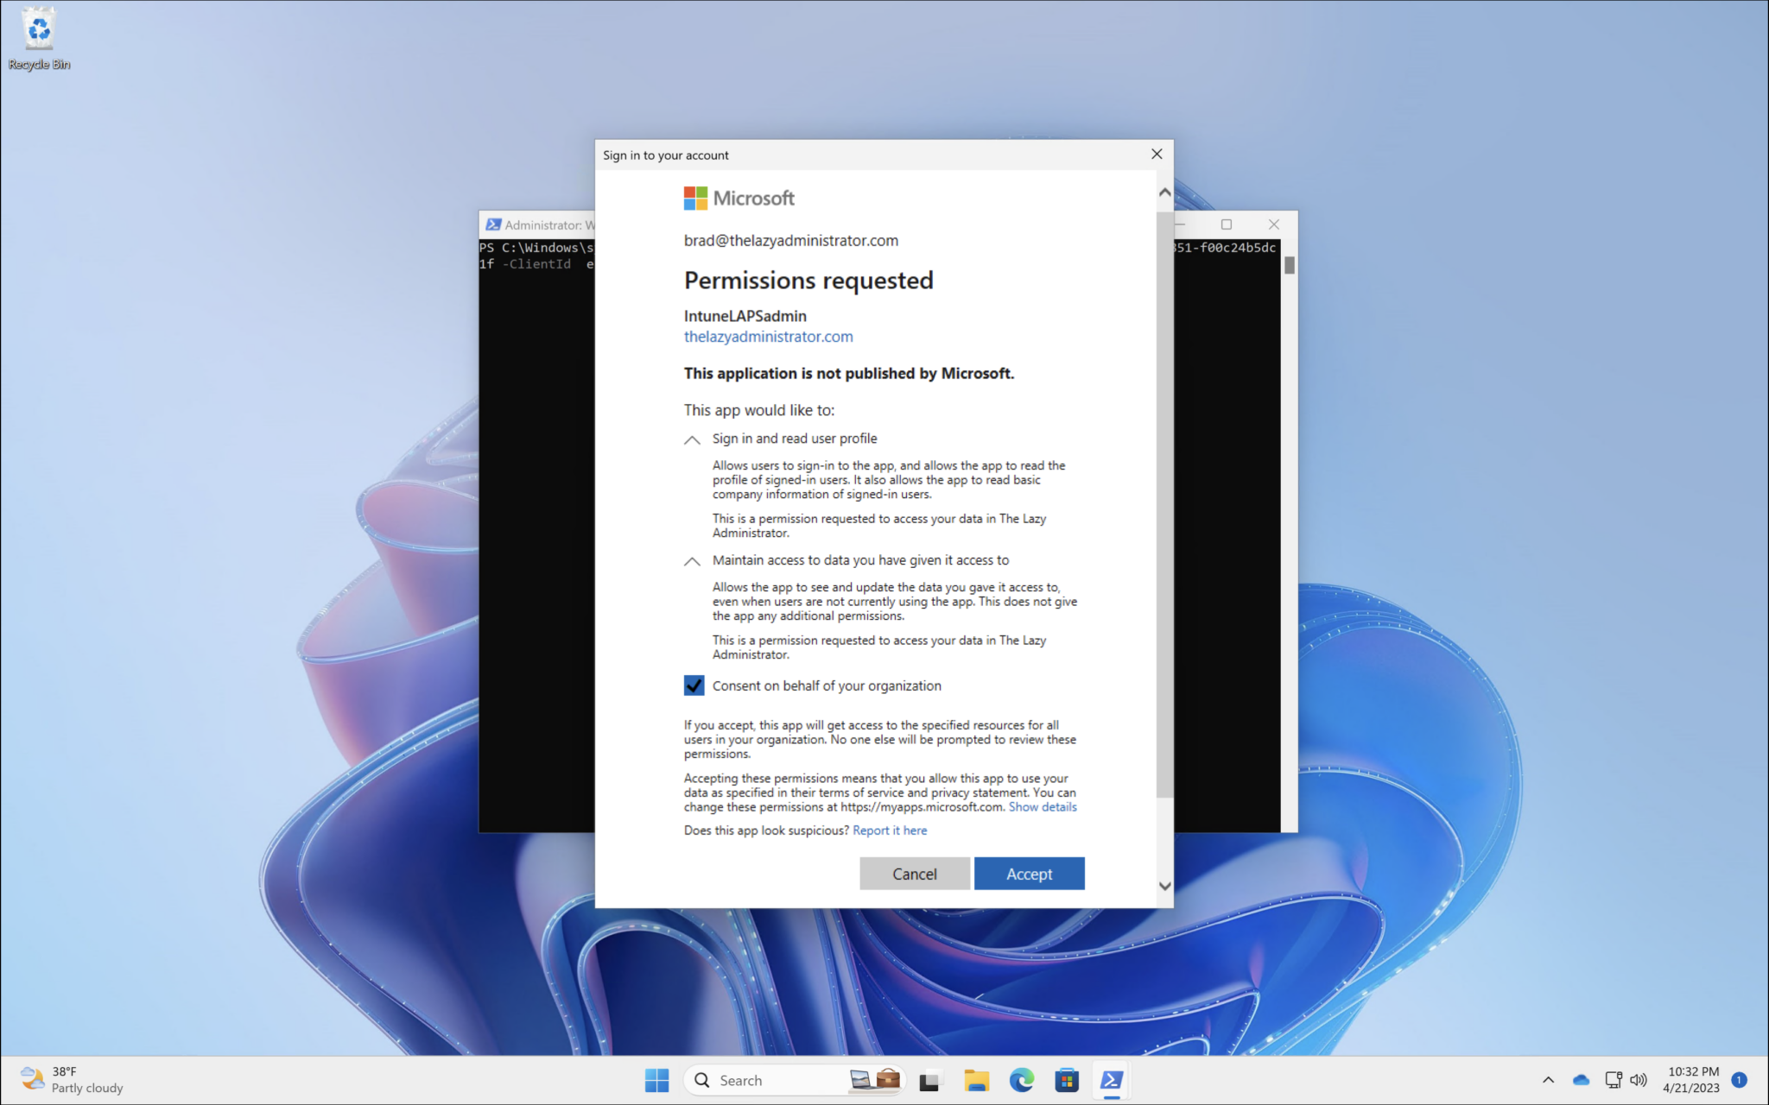Close the PowerShell window
The image size is (1769, 1105).
click(1273, 224)
